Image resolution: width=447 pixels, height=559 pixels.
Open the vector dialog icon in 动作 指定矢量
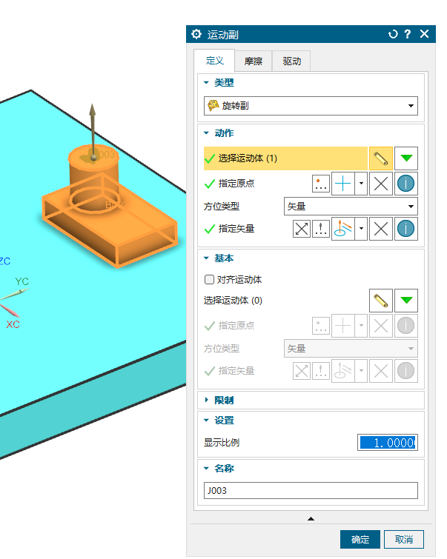[321, 229]
